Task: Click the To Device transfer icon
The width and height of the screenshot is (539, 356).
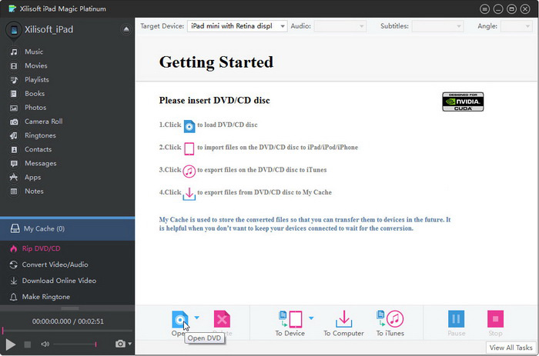Action: (293, 318)
